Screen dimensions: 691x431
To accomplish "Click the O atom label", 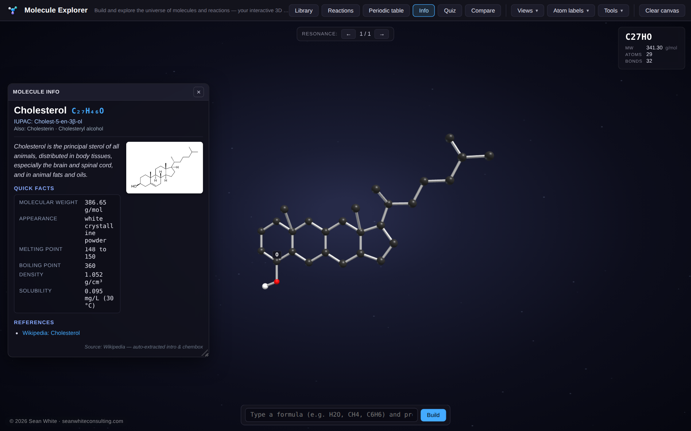I will [277, 255].
